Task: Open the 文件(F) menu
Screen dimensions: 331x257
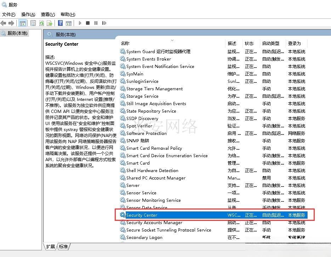Action: coord(8,15)
